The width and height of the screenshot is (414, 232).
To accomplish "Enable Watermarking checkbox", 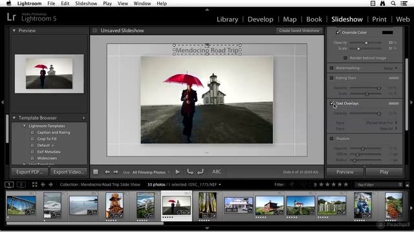I will click(331, 68).
